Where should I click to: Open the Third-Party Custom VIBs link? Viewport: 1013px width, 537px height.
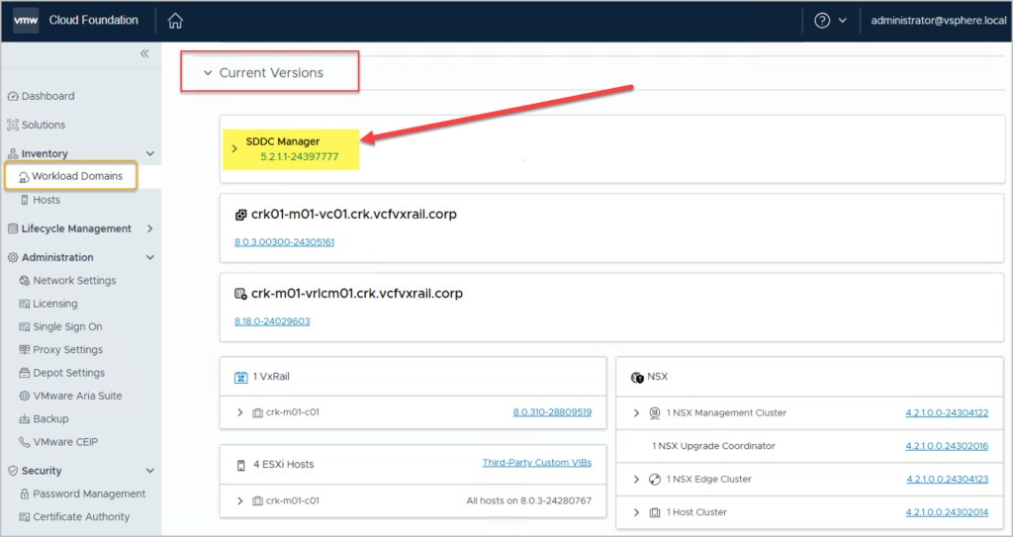[537, 463]
